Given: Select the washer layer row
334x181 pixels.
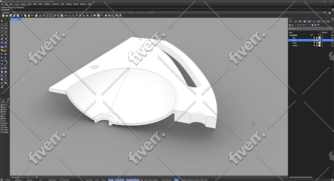Looking at the screenshot, I should [x=311, y=46].
